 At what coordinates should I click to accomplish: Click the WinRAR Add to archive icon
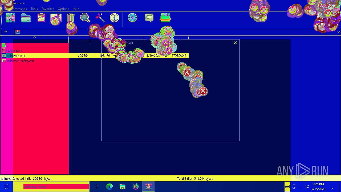point(10,18)
